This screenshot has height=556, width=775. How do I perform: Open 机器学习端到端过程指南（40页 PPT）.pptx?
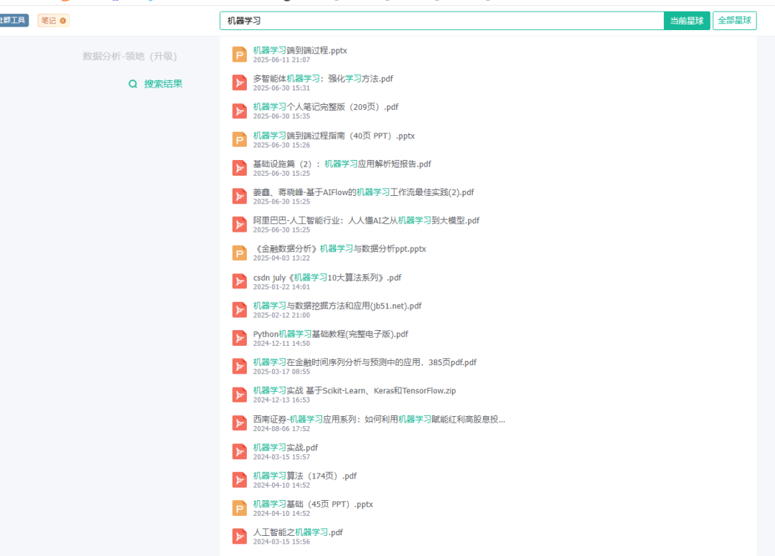coord(334,136)
